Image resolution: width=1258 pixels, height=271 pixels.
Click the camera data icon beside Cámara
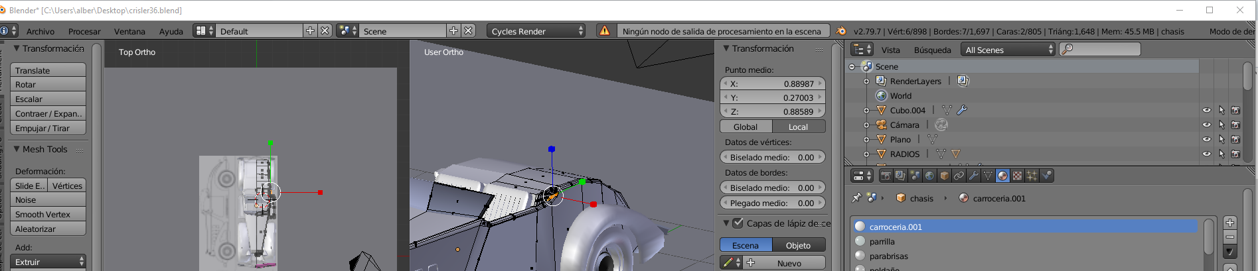(x=941, y=125)
